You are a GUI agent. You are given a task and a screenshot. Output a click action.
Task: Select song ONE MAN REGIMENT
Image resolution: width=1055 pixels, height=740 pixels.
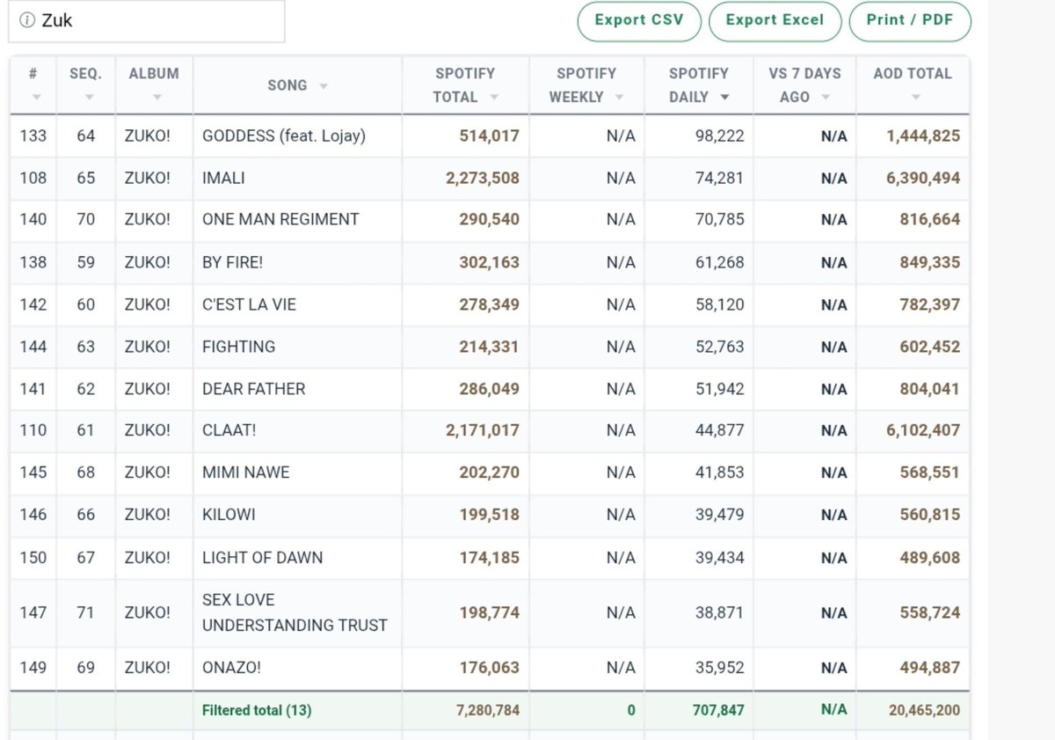280,220
